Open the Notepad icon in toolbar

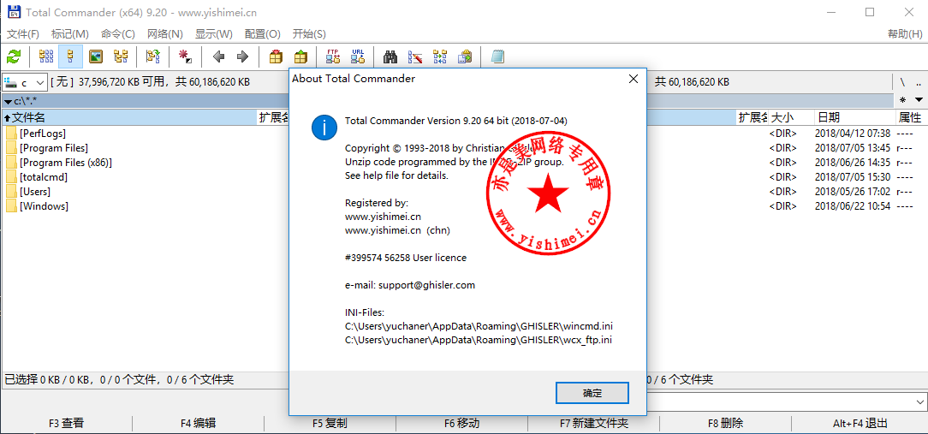(497, 56)
